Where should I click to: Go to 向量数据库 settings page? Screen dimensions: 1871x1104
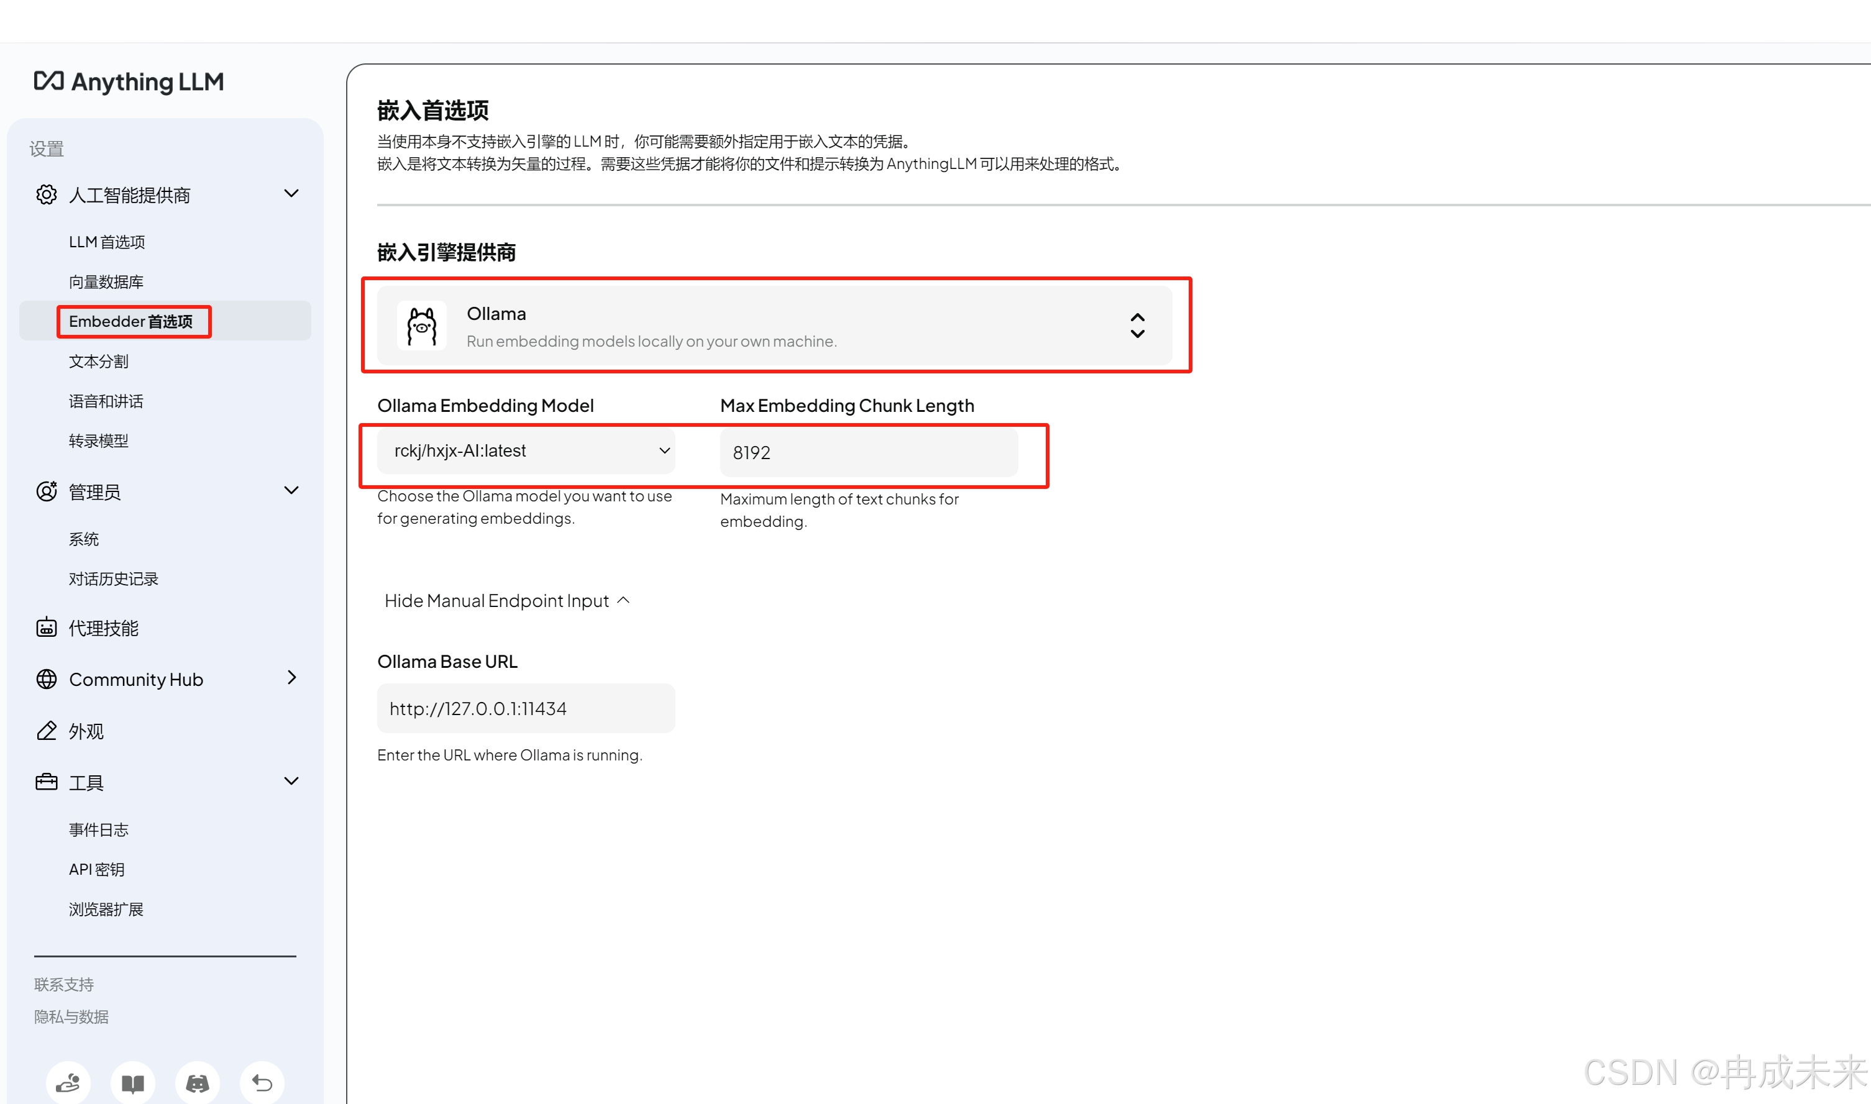pos(106,282)
